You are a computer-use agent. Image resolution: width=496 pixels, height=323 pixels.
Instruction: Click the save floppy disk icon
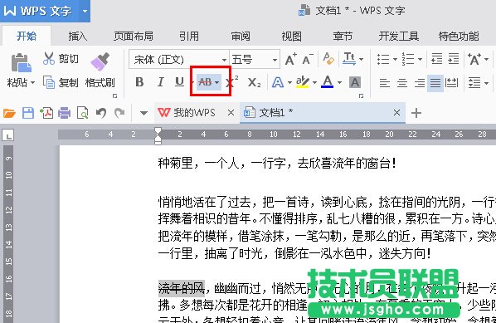(x=28, y=113)
